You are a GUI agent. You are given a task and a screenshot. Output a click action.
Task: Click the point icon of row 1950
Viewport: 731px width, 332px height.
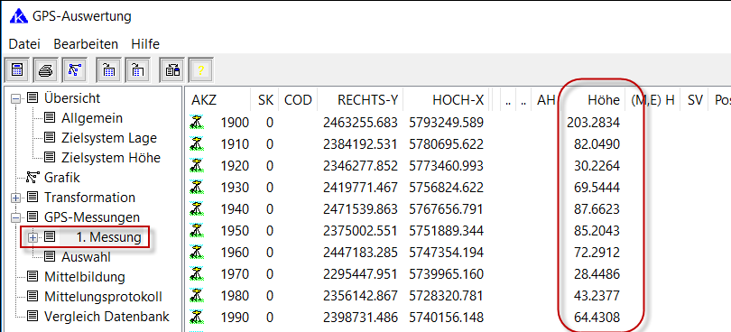[197, 231]
